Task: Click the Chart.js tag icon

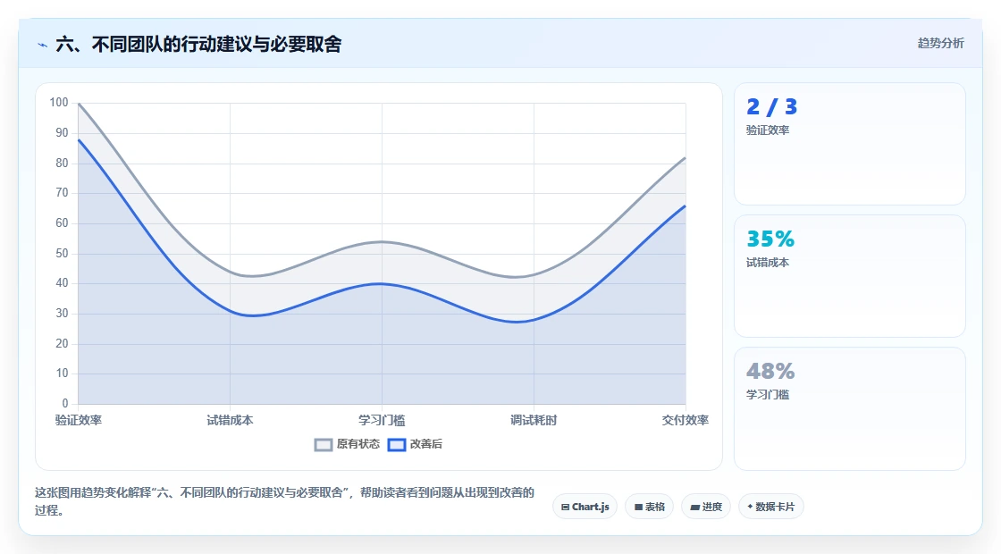Action: [x=565, y=508]
